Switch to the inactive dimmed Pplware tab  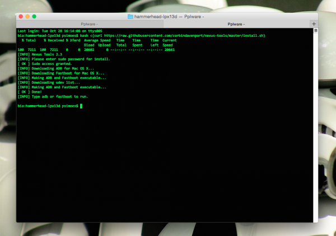(90, 24)
